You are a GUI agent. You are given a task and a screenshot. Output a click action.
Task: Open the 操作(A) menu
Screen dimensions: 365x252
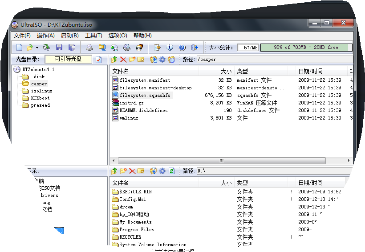[x=45, y=36]
